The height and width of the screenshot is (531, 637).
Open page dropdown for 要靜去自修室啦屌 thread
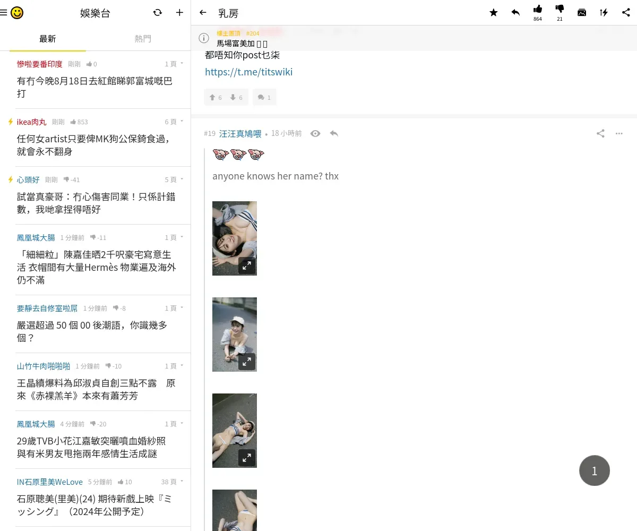(x=174, y=308)
